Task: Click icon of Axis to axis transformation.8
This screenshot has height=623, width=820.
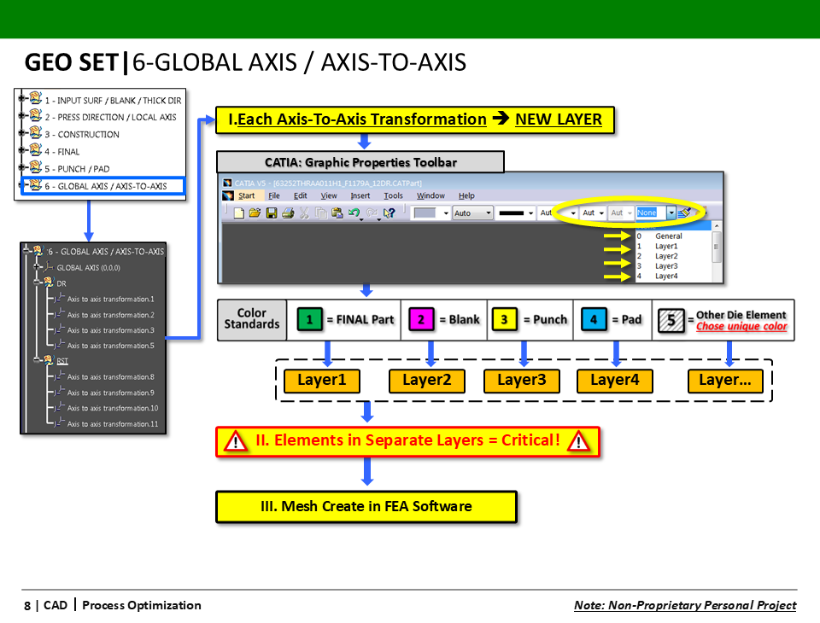Action: pos(60,376)
